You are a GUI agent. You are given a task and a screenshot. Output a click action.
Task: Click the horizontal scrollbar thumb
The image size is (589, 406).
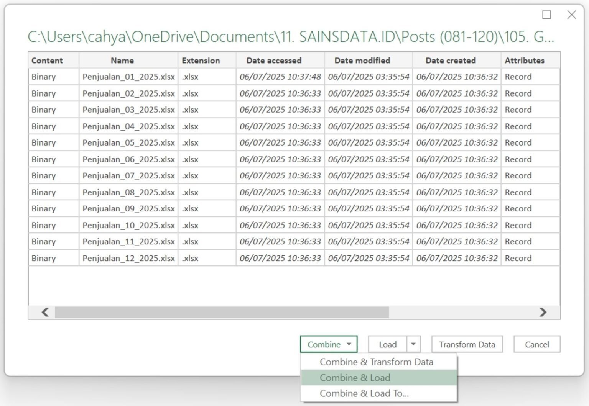(222, 313)
